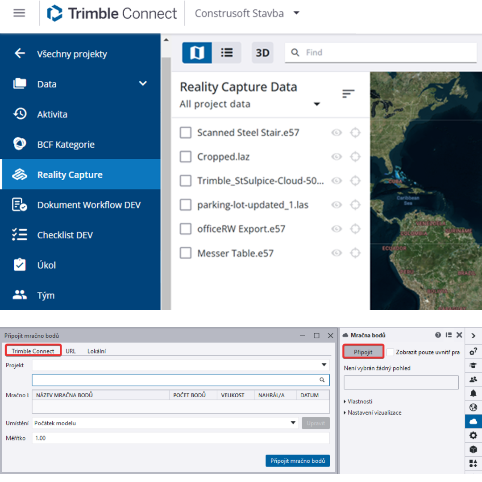Select the Trimble Connect tab
Image resolution: width=482 pixels, height=482 pixels.
point(33,351)
